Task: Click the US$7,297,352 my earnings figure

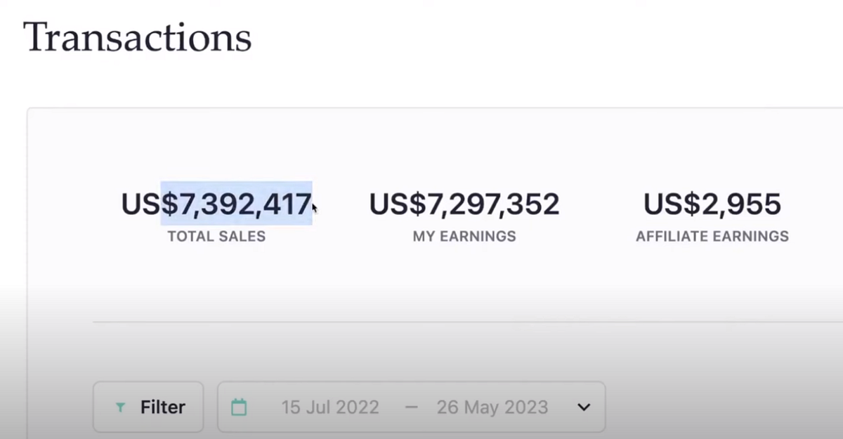Action: [464, 204]
